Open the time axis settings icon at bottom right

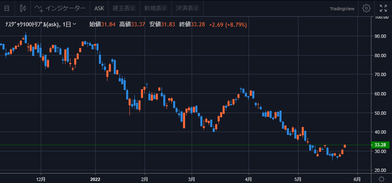click(x=382, y=179)
